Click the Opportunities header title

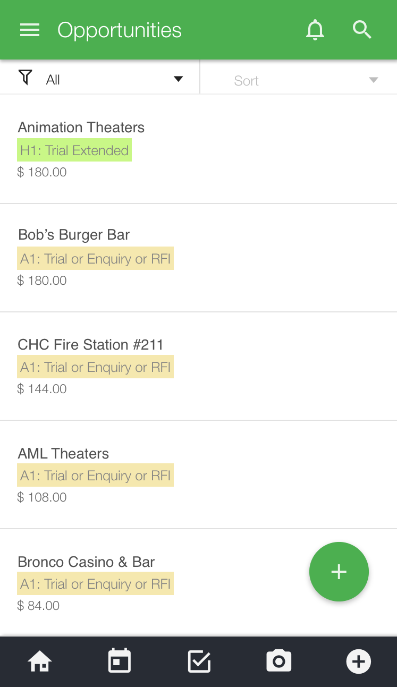[x=120, y=30]
